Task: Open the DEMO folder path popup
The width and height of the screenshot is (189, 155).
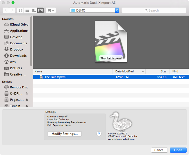Action: pos(94,10)
